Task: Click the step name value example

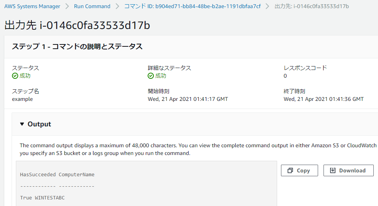Action: 22,99
